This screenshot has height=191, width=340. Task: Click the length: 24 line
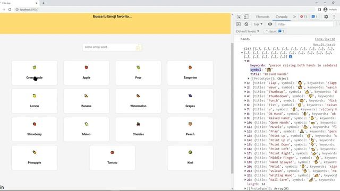(256, 184)
